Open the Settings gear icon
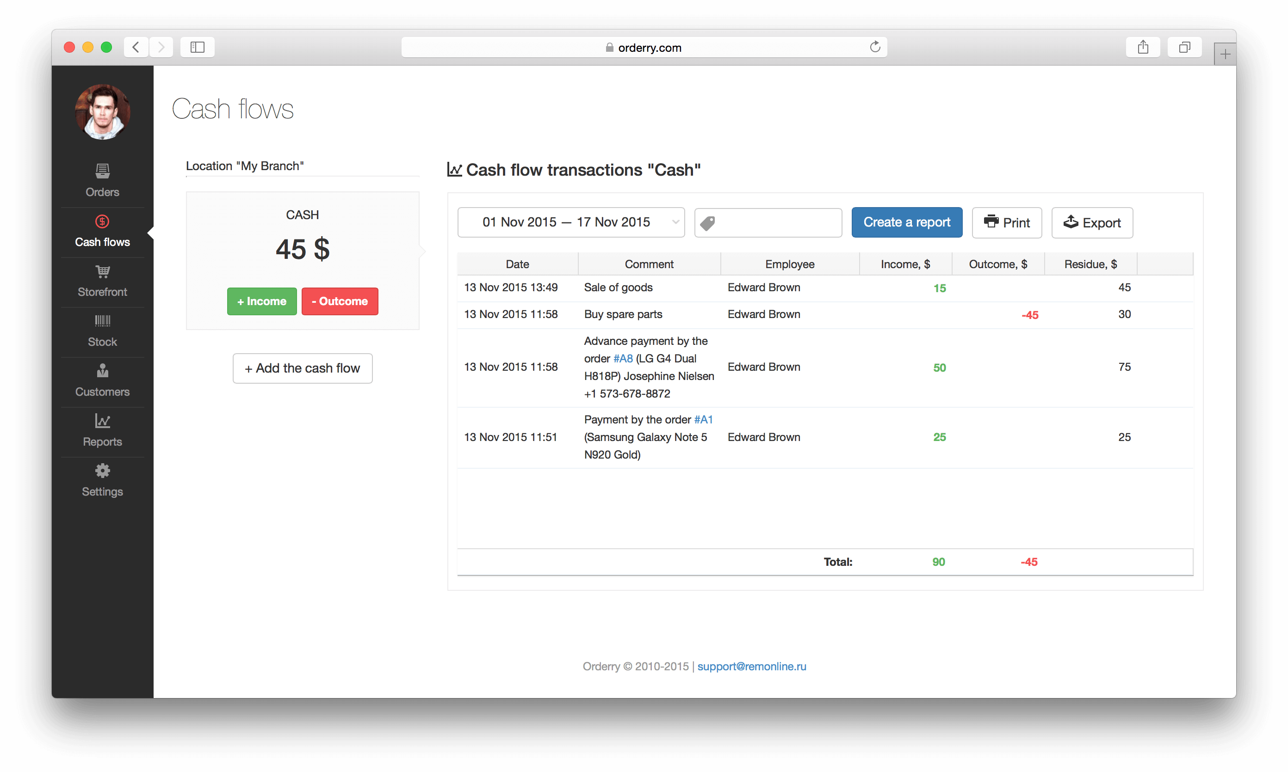 point(102,470)
